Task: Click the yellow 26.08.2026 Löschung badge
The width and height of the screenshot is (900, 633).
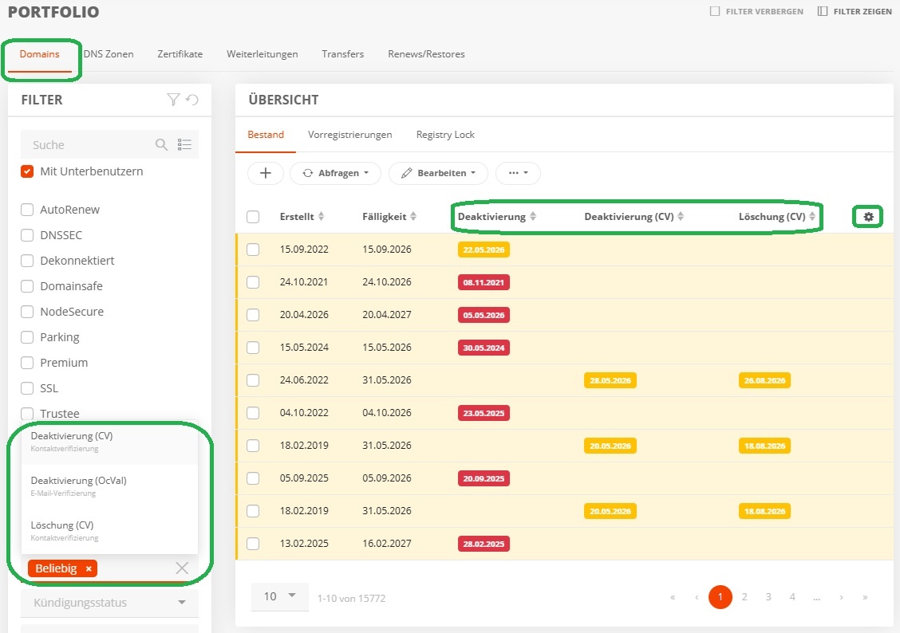Action: pyautogui.click(x=764, y=380)
